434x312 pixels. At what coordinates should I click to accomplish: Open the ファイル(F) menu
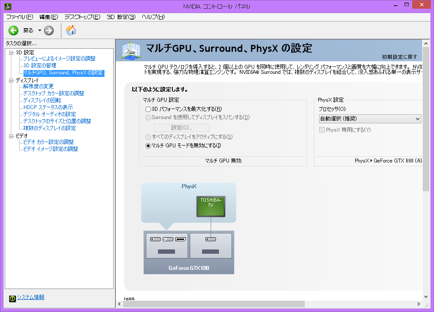pos(20,17)
